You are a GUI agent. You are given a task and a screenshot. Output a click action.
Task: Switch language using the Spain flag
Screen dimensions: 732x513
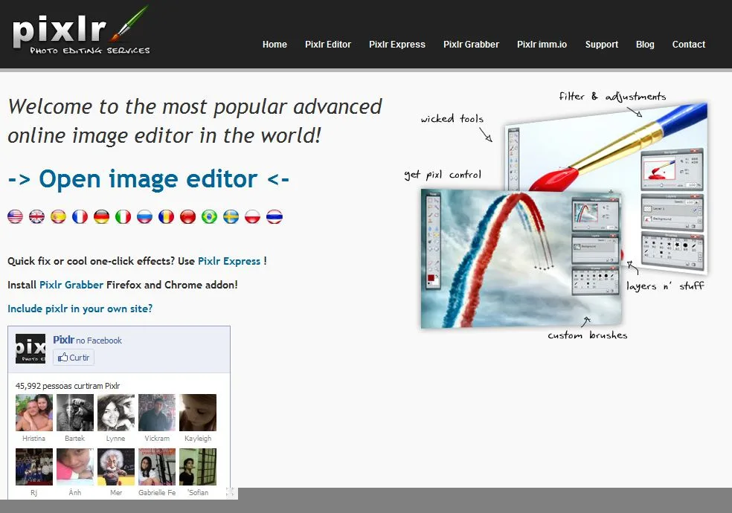(58, 217)
